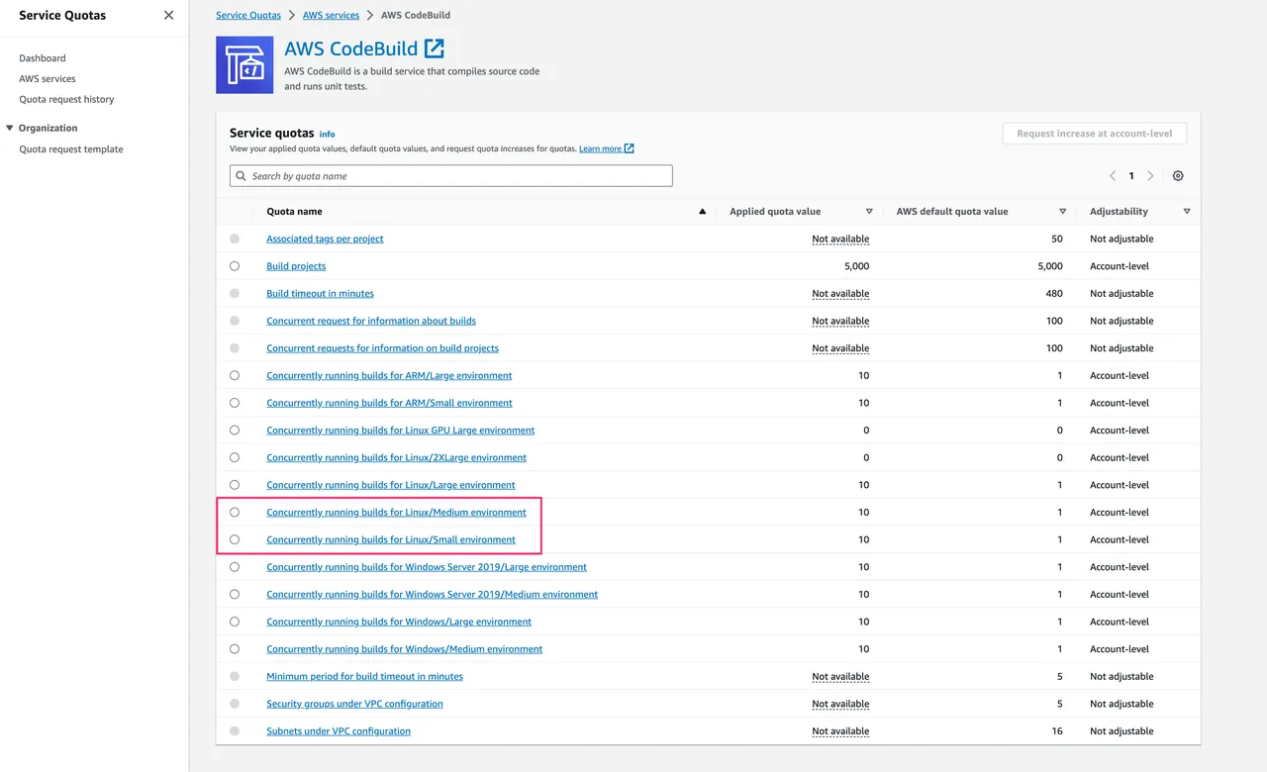Click the magnifier icon in search box
Viewport: 1267px width, 772px height.
(x=241, y=176)
